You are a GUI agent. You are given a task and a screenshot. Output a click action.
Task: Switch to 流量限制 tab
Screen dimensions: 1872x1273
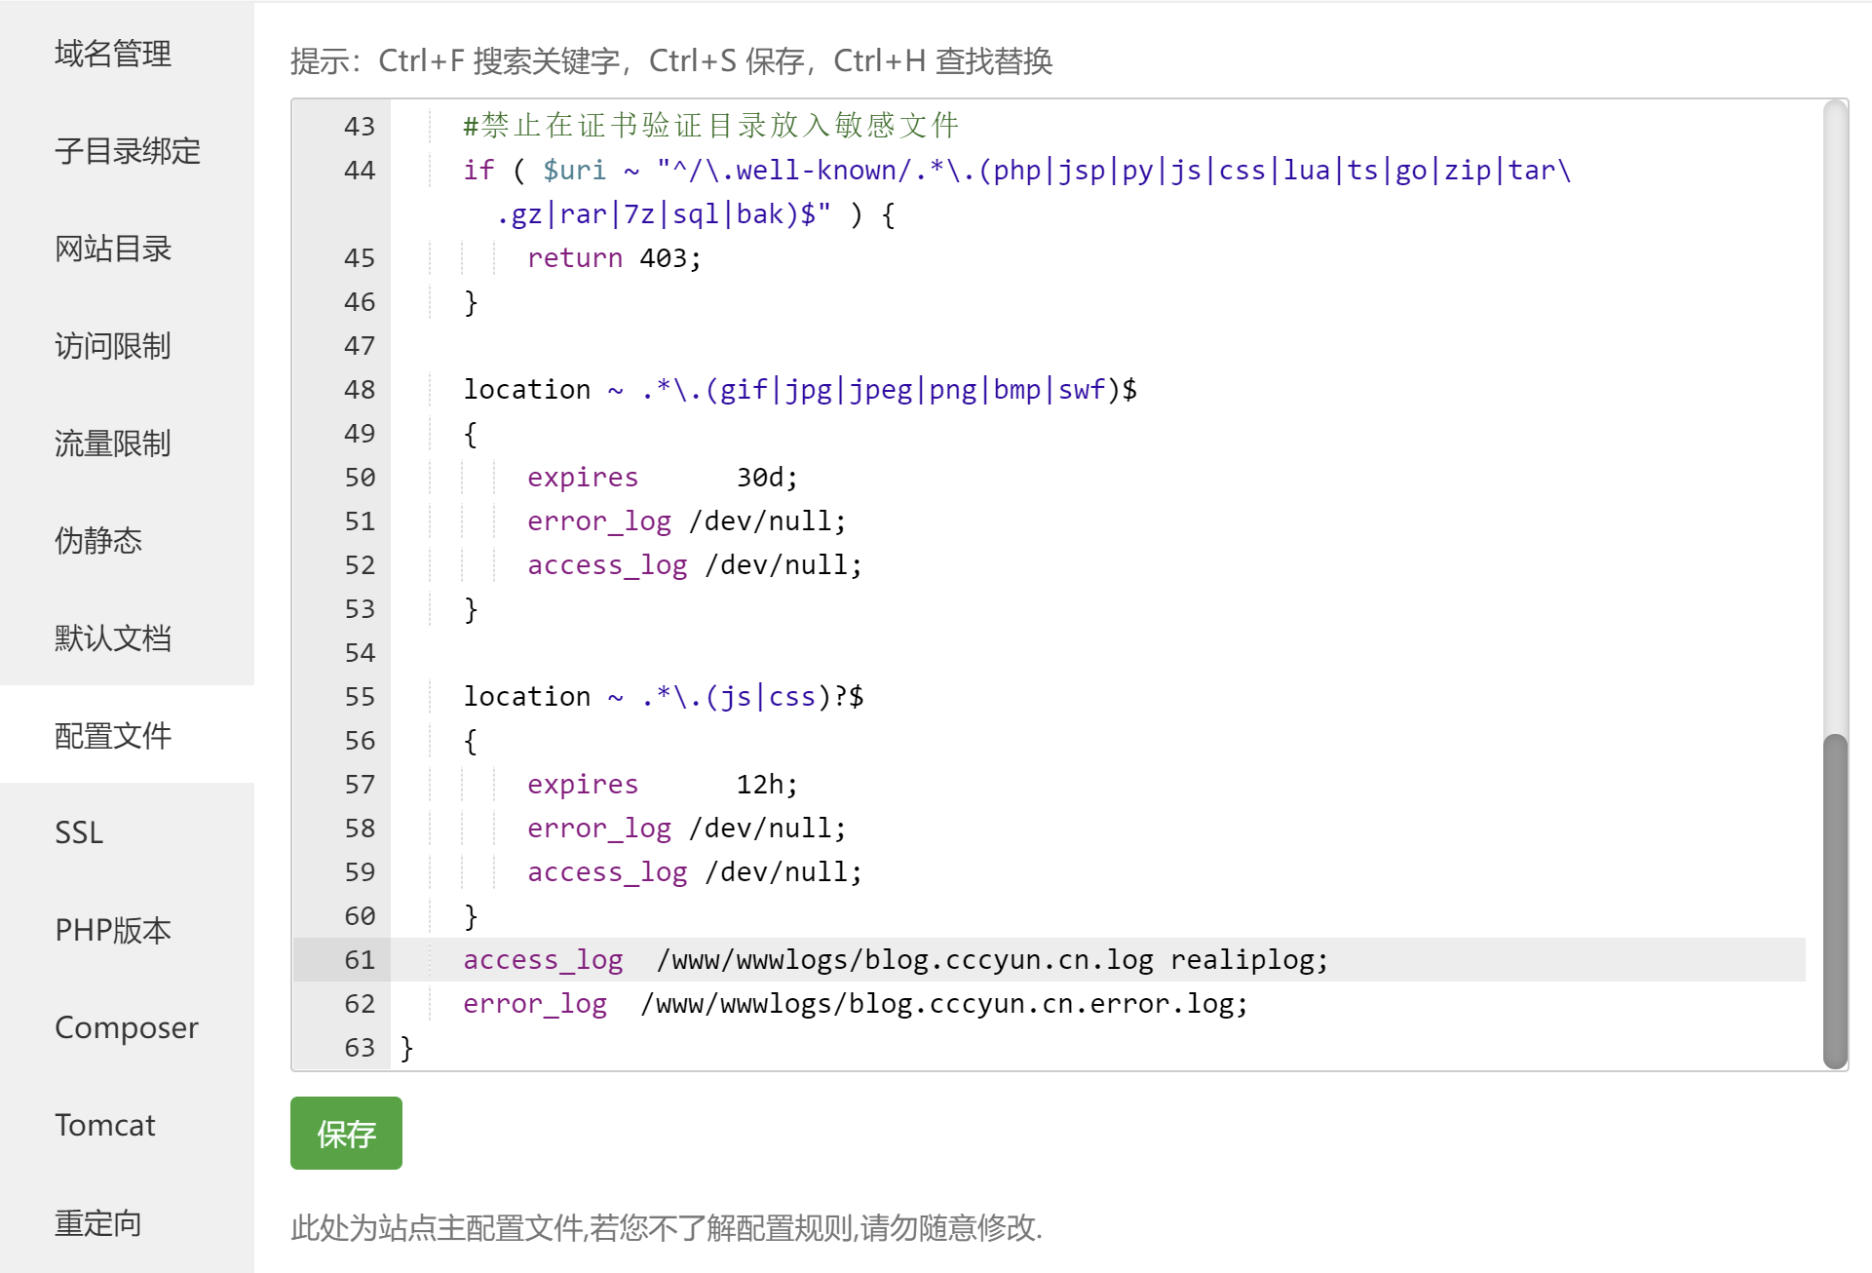coord(113,444)
